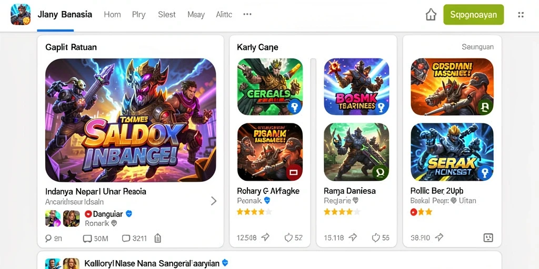Like the Rama Daniesa game (55)
This screenshot has height=269, width=539.
(375, 237)
